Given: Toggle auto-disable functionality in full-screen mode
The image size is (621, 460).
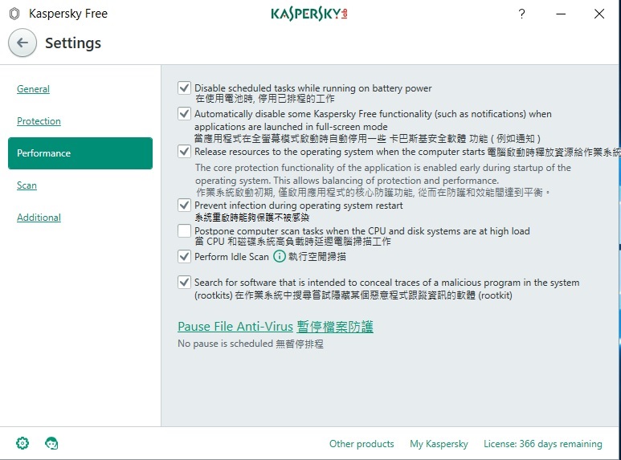Looking at the screenshot, I should (184, 114).
